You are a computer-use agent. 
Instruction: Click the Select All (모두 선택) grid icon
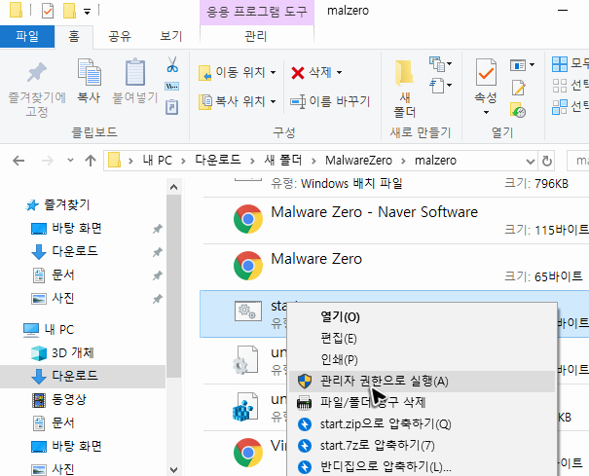[560, 64]
